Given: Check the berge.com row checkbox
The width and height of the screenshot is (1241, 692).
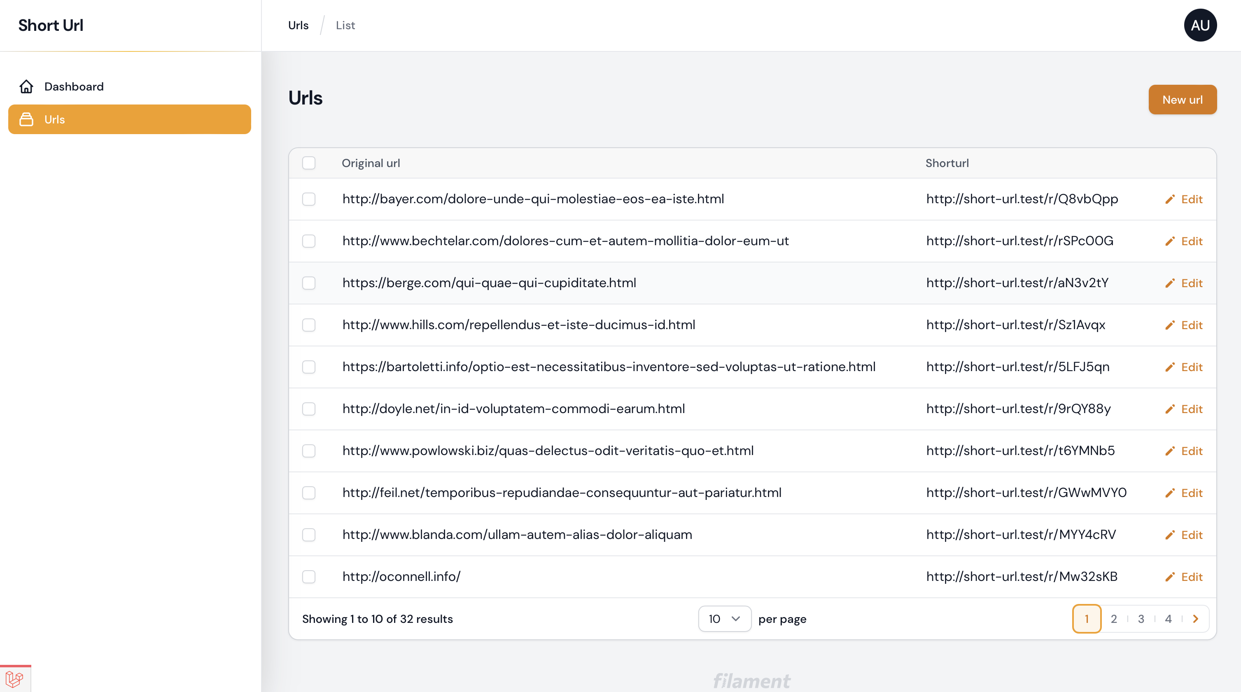Looking at the screenshot, I should point(309,283).
